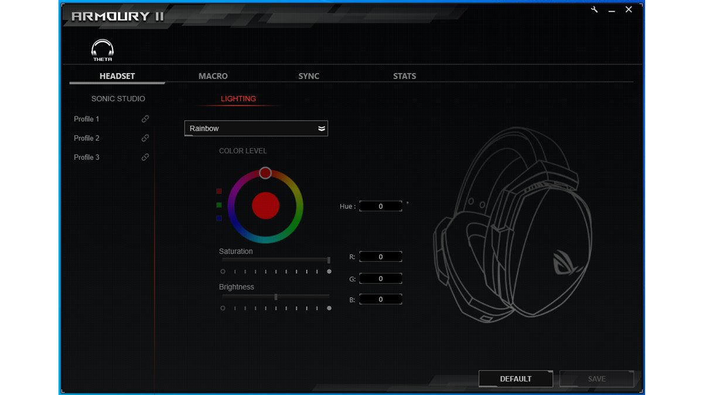The width and height of the screenshot is (703, 395).
Task: Click the Brightness label
Action: click(237, 287)
